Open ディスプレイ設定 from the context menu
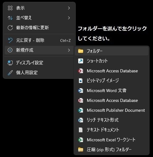The image size is (153, 157). (39, 63)
